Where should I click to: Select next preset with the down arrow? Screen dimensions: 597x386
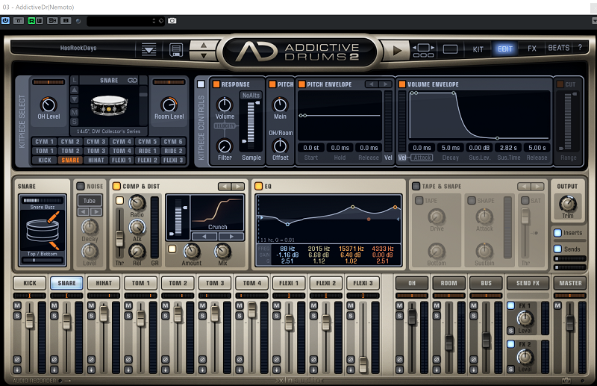(204, 56)
